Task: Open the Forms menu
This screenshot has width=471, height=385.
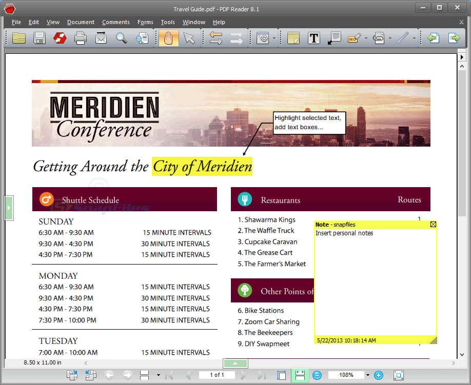Action: [145, 22]
